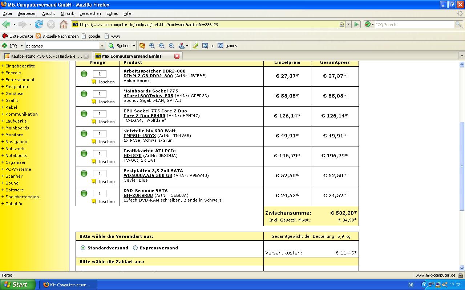
Task: Click löschen icon for 4Core1600Twins-P35
Action: (x=94, y=101)
